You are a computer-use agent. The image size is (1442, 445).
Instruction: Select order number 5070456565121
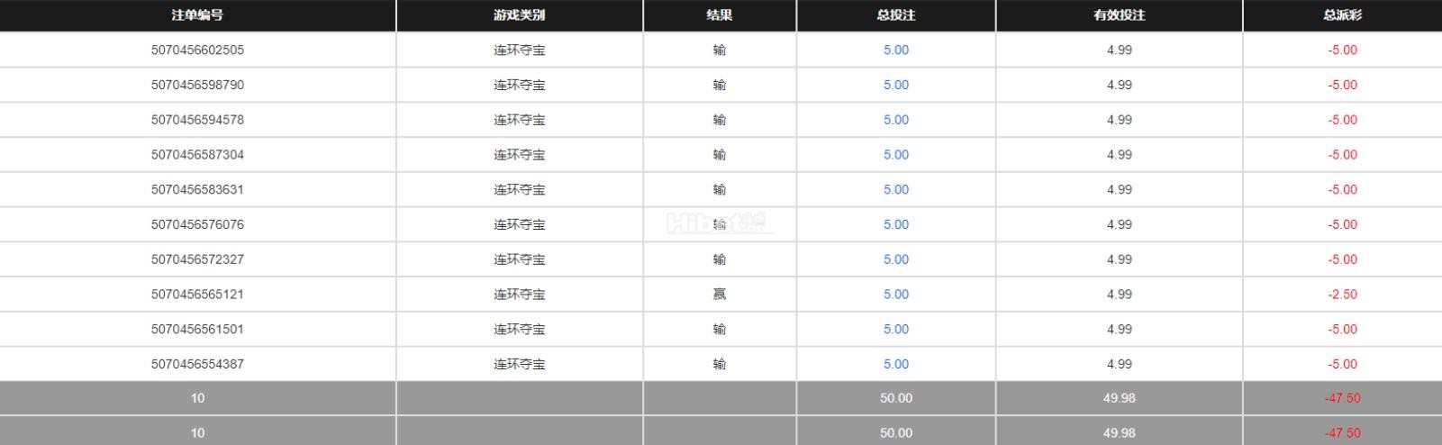pyautogui.click(x=197, y=295)
